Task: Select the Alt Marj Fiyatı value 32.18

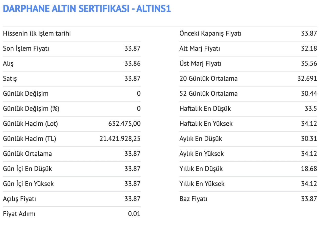Action: coord(309,48)
